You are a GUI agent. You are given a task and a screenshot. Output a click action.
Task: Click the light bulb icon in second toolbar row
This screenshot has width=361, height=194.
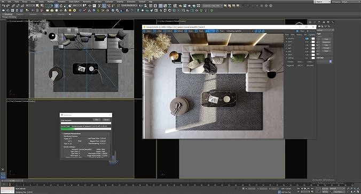[x=138, y=10]
